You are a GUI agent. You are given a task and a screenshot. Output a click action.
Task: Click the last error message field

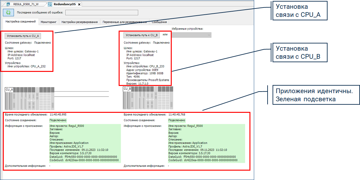pos(101,12)
